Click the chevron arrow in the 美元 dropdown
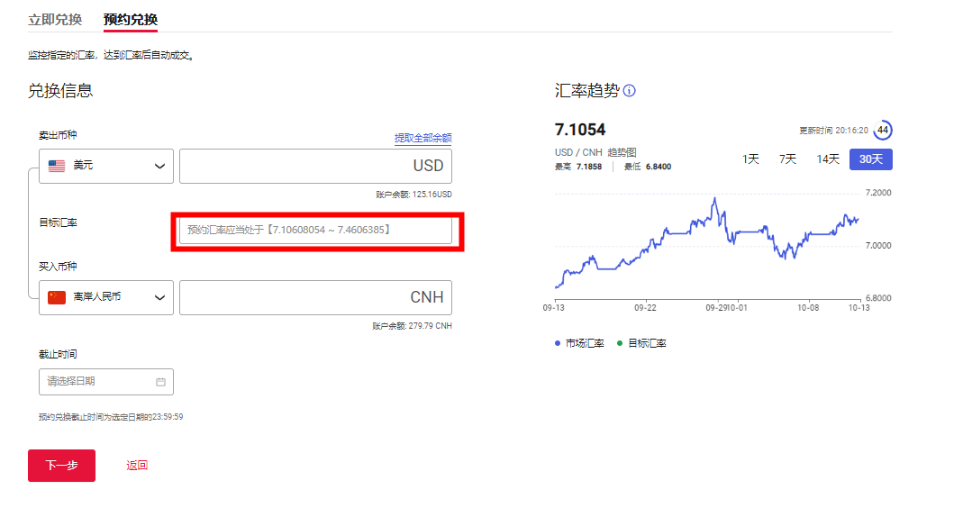 (159, 166)
